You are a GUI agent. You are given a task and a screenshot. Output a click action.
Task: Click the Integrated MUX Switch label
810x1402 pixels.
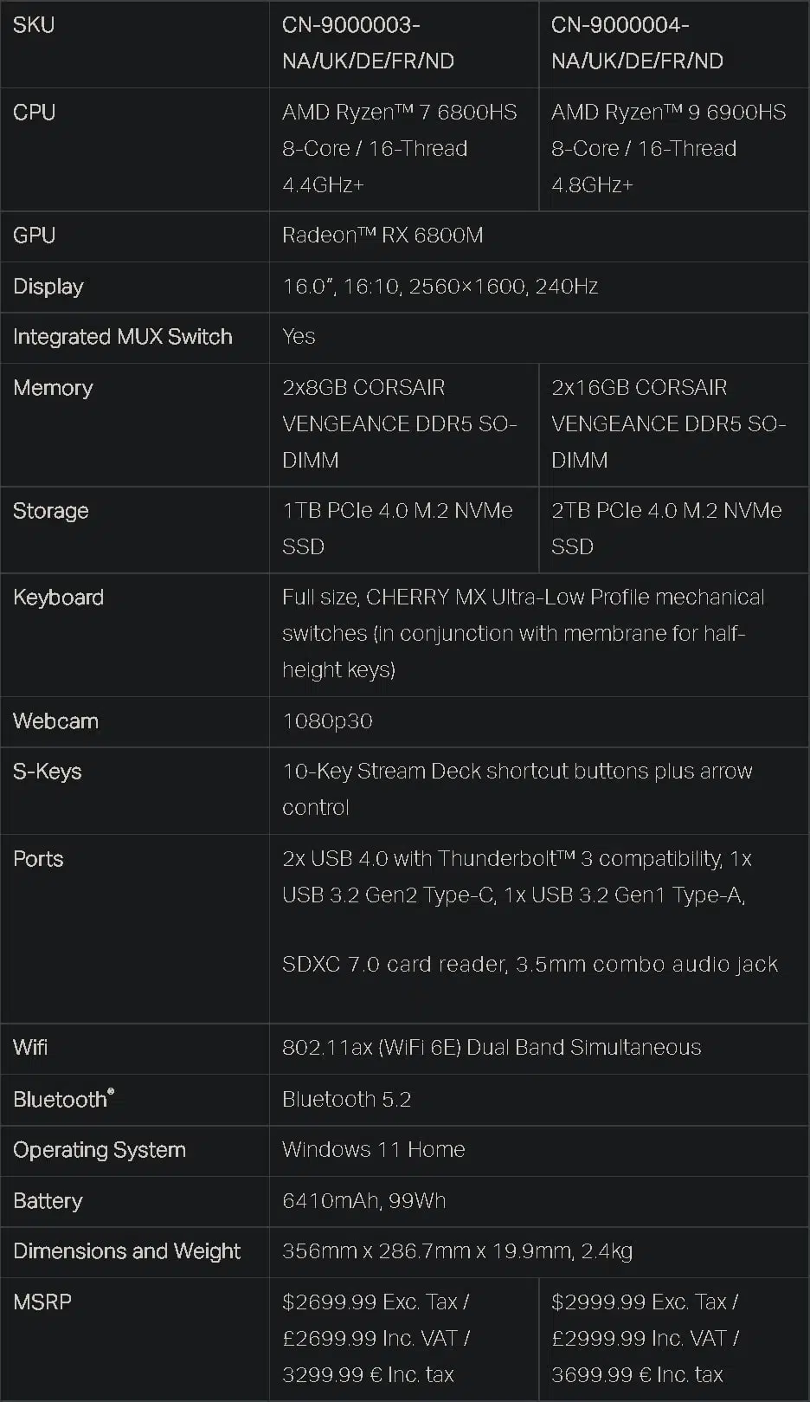pyautogui.click(x=123, y=337)
